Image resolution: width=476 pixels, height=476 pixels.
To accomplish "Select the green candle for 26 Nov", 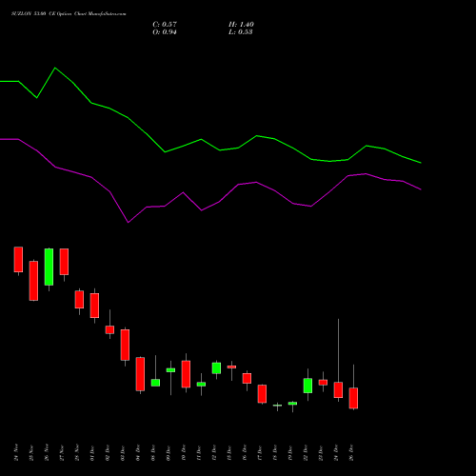I will pyautogui.click(x=49, y=267).
